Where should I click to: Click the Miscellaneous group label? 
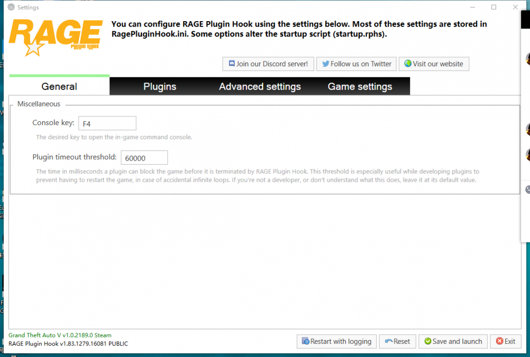pos(39,104)
